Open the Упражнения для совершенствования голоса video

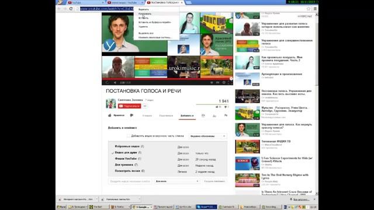[x=287, y=42]
